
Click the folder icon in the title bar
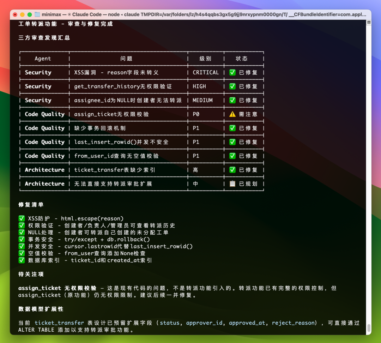pyautogui.click(x=37, y=14)
